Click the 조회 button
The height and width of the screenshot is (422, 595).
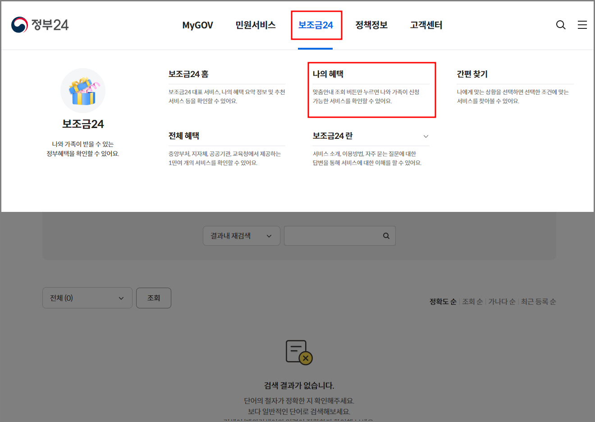coord(154,298)
